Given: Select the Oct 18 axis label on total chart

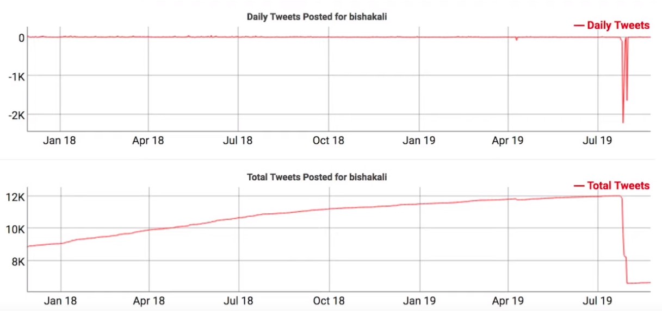Looking at the screenshot, I should 329,300.
